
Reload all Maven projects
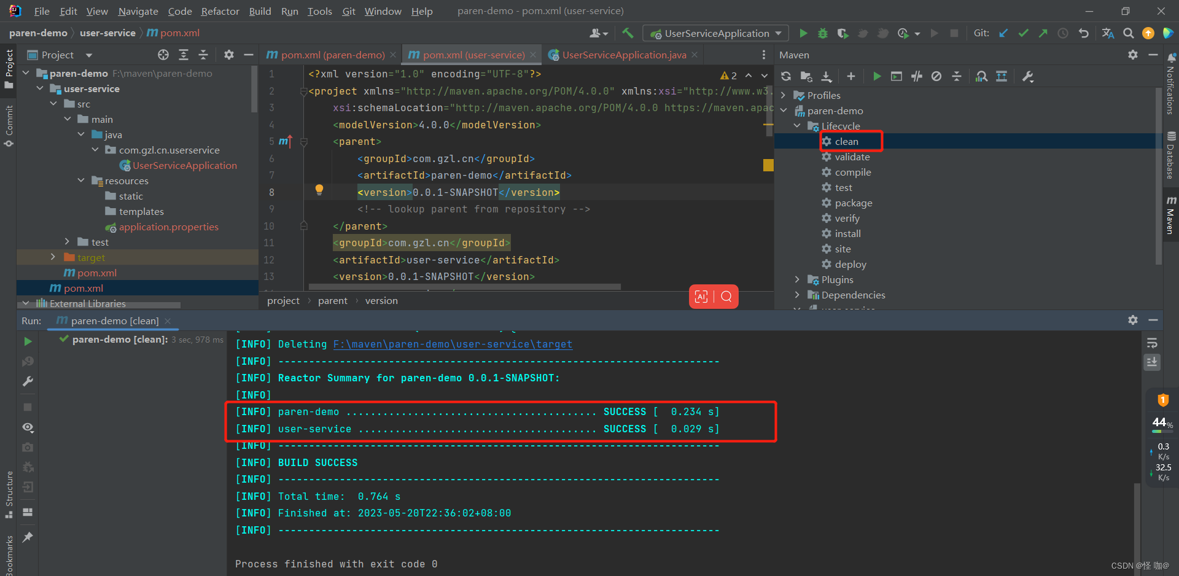(786, 76)
